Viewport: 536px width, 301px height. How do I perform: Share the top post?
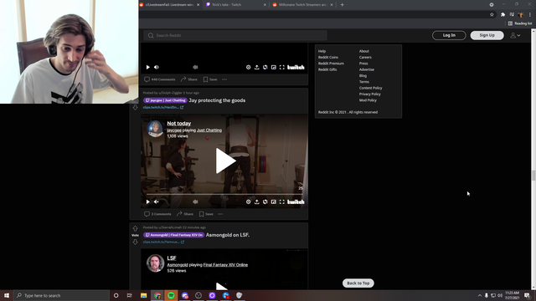tap(189, 79)
